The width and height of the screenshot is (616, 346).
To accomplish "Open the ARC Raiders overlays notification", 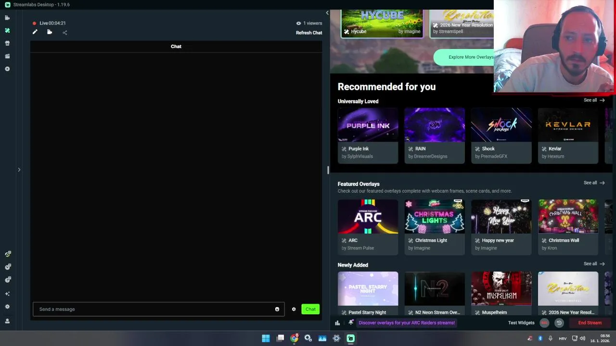I will tap(407, 323).
